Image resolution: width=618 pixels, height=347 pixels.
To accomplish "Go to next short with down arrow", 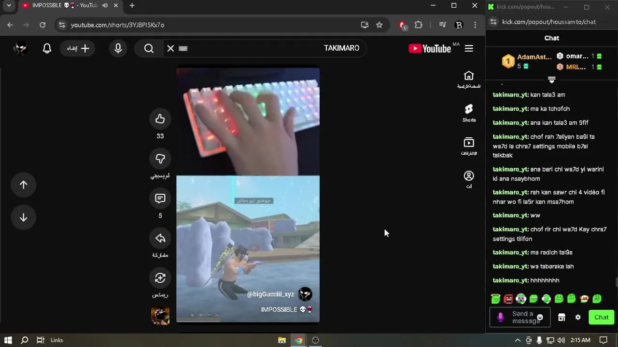I will pyautogui.click(x=24, y=218).
